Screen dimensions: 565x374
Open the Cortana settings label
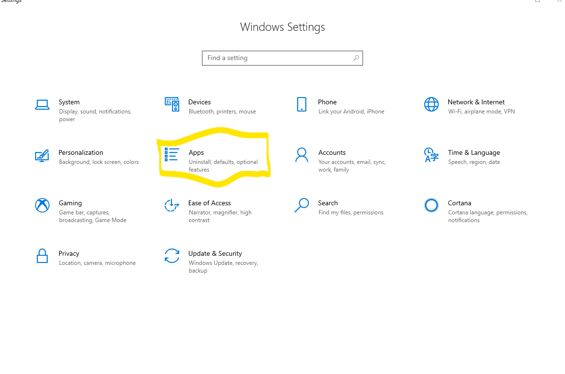click(459, 203)
